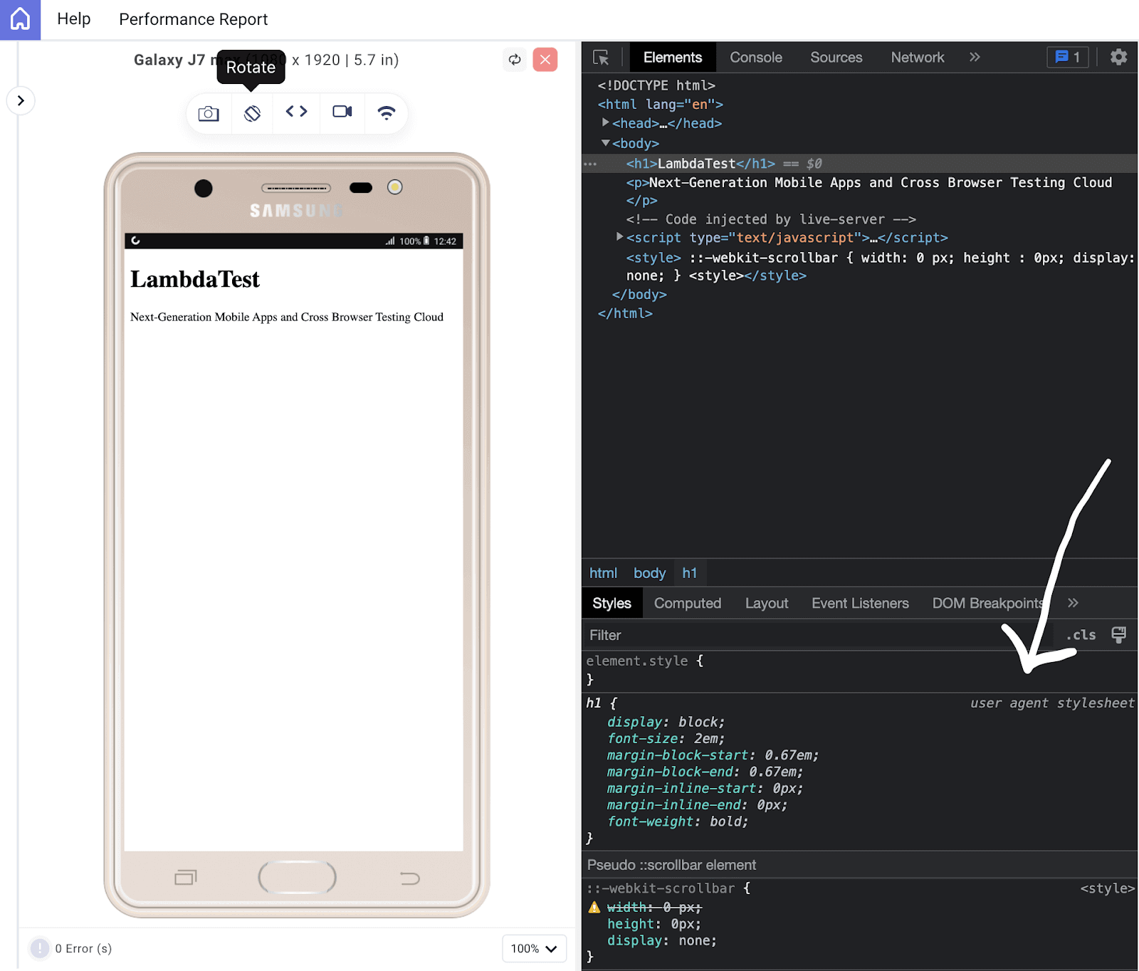Toggle the computed styles sidebar icon
Screen dimensions: 1139x971
(1119, 635)
